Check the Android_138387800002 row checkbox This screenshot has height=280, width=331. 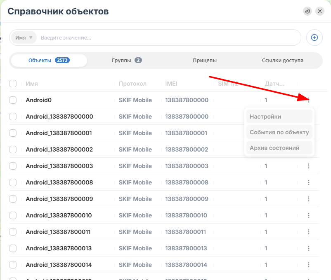[13, 149]
